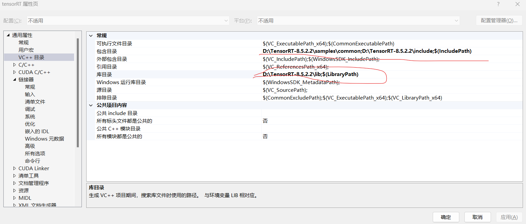
Task: Expand the 清单工具 tree node
Action: click(14, 176)
